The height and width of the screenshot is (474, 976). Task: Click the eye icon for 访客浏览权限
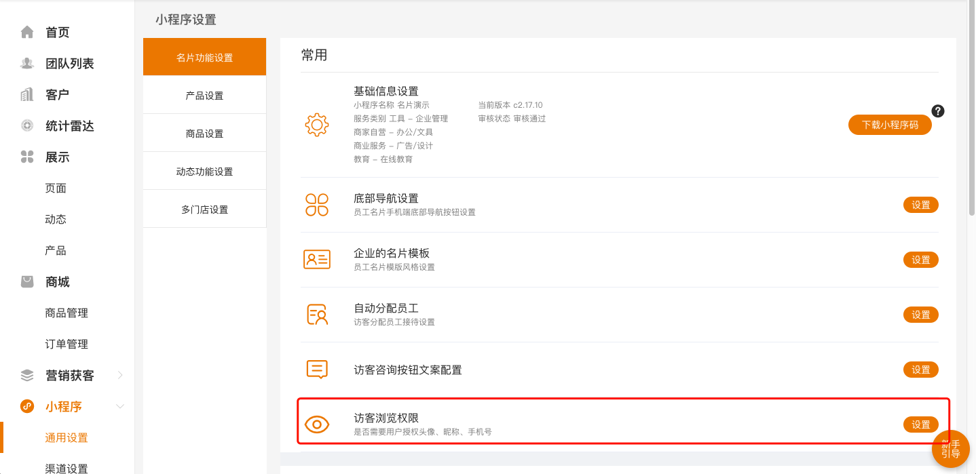click(317, 424)
